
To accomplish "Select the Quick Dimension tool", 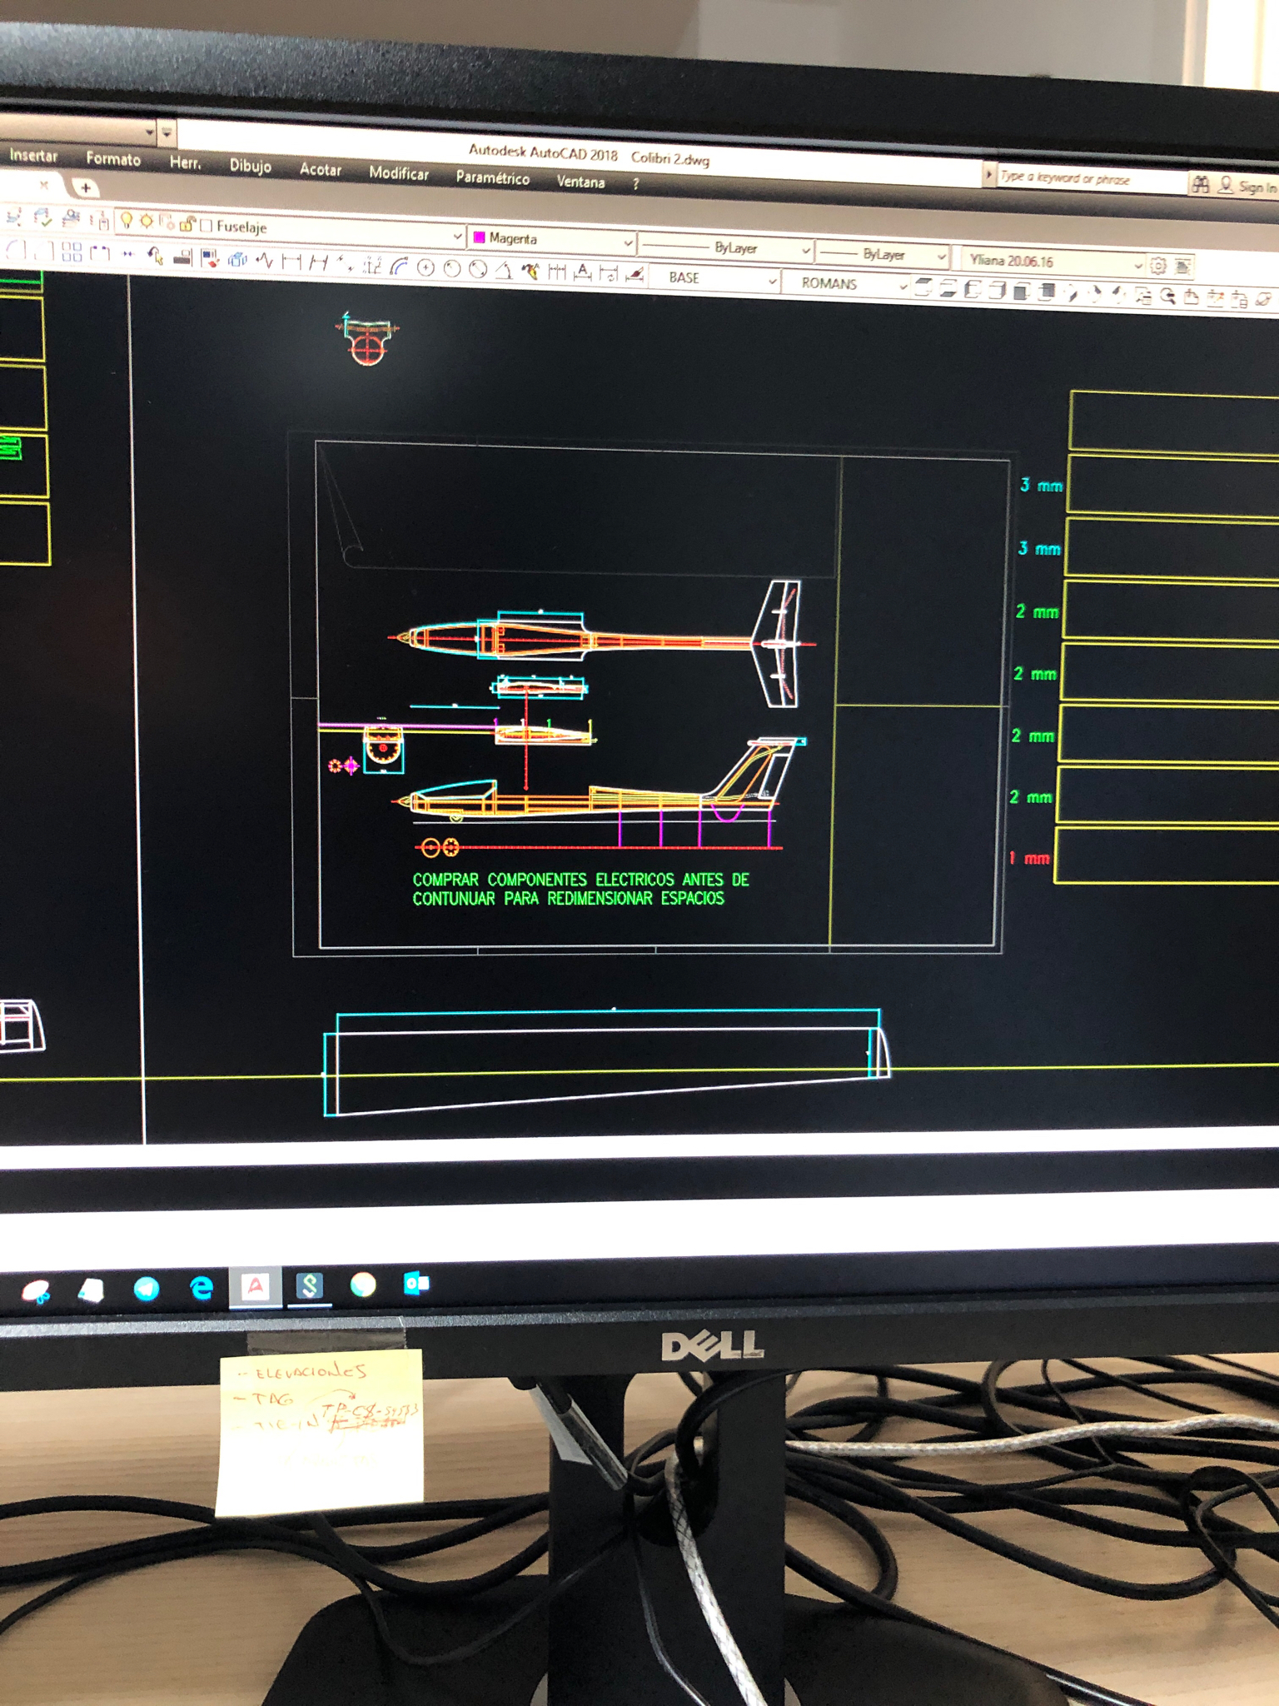I will pyautogui.click(x=530, y=271).
